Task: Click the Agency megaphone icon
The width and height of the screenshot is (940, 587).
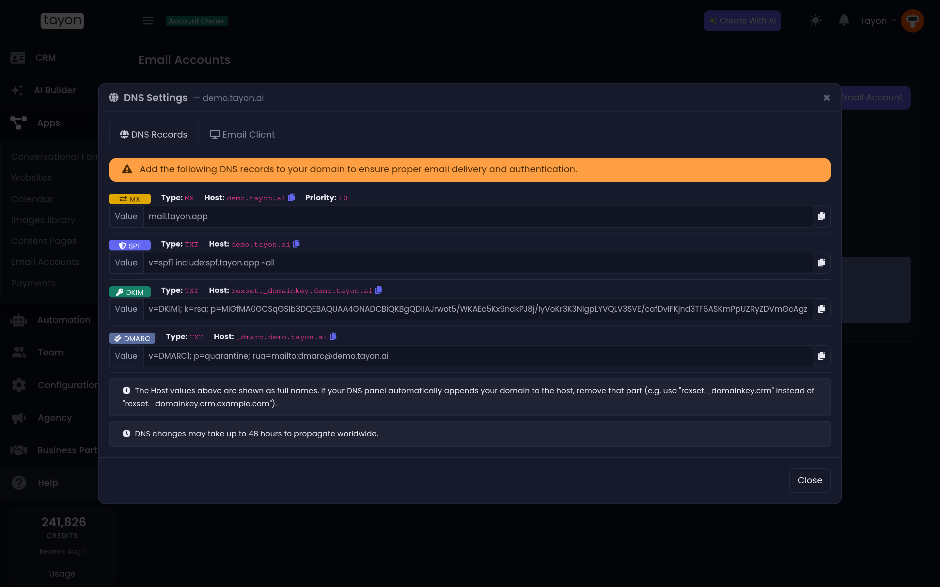Action: click(19, 418)
